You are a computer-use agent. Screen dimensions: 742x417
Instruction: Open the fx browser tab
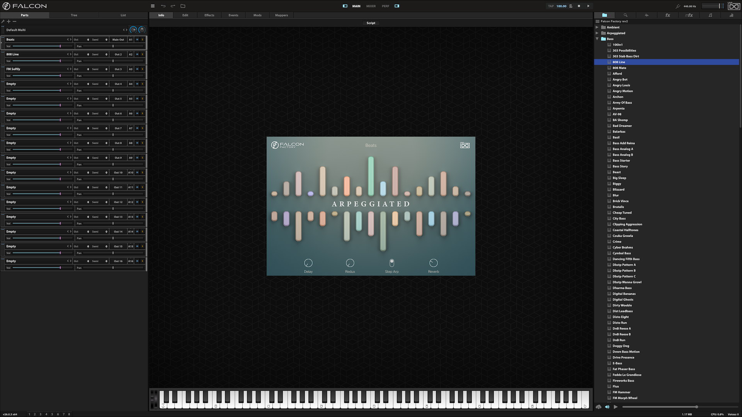[x=668, y=15]
